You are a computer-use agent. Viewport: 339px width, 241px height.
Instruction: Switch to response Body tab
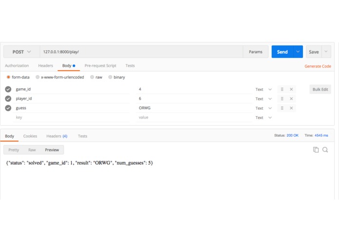tap(10, 136)
